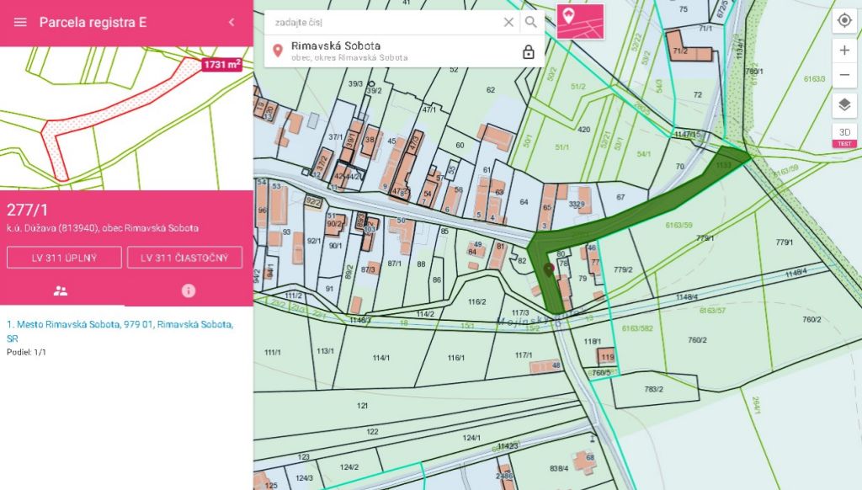Clear the search field with X icon
Image resolution: width=862 pixels, height=490 pixels.
tap(508, 22)
